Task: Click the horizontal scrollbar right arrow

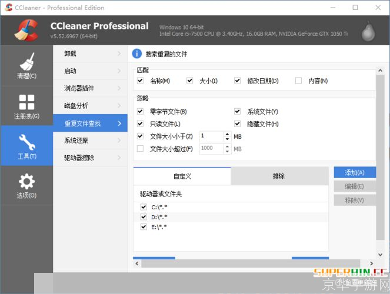Action: [x=371, y=263]
